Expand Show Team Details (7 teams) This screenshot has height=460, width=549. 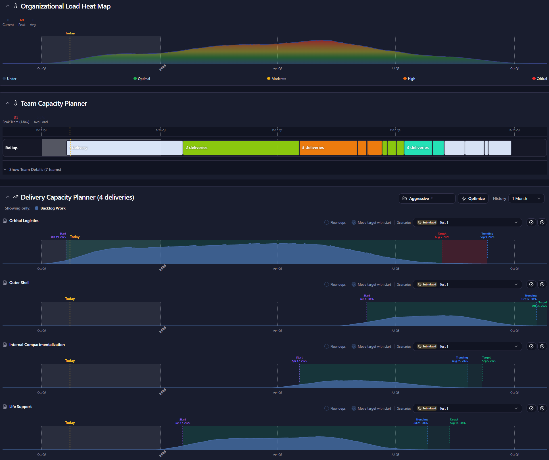pyautogui.click(x=32, y=169)
